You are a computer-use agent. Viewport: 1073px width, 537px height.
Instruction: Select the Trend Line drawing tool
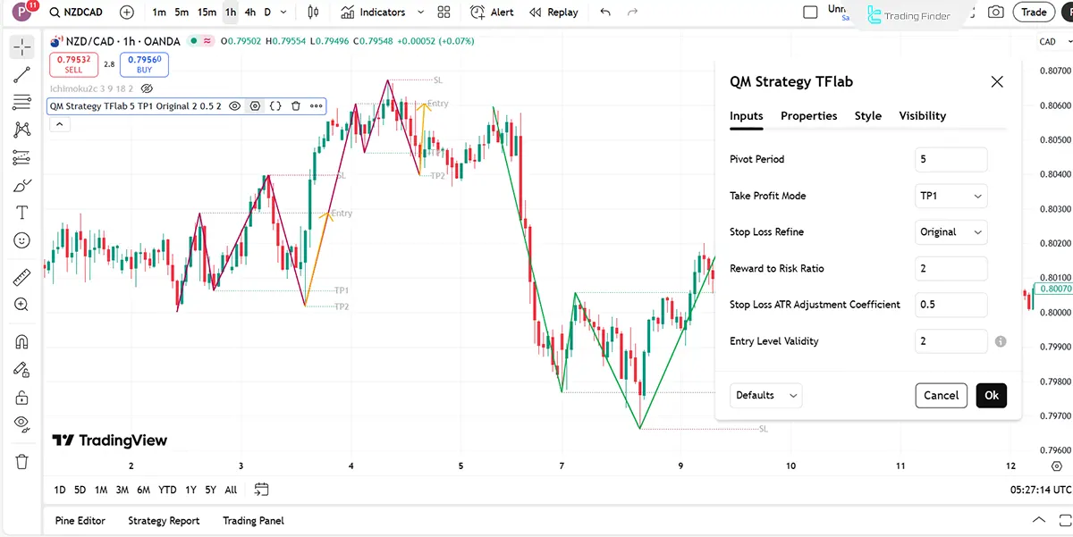[x=21, y=74]
